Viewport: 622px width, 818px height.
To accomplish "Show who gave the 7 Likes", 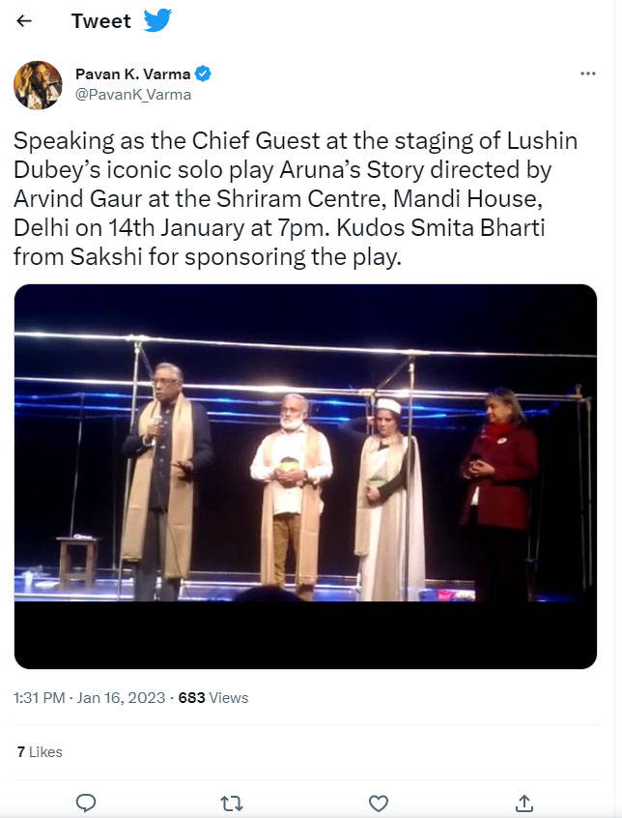I will tap(40, 751).
